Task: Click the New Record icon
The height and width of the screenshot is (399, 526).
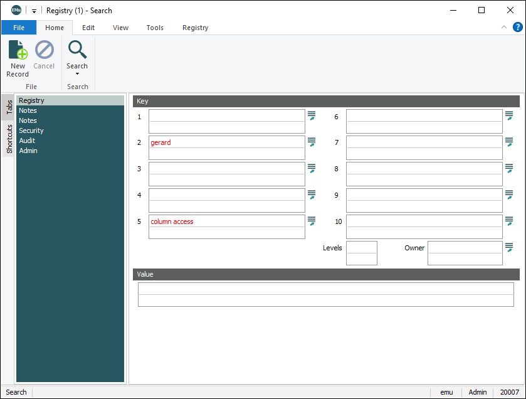Action: 18,50
